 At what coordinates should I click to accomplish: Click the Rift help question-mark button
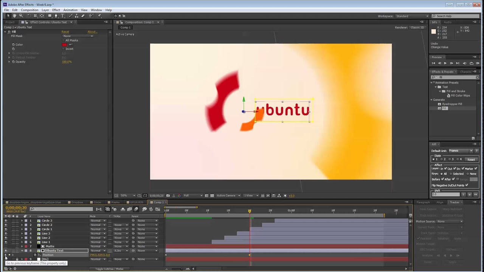477,151
